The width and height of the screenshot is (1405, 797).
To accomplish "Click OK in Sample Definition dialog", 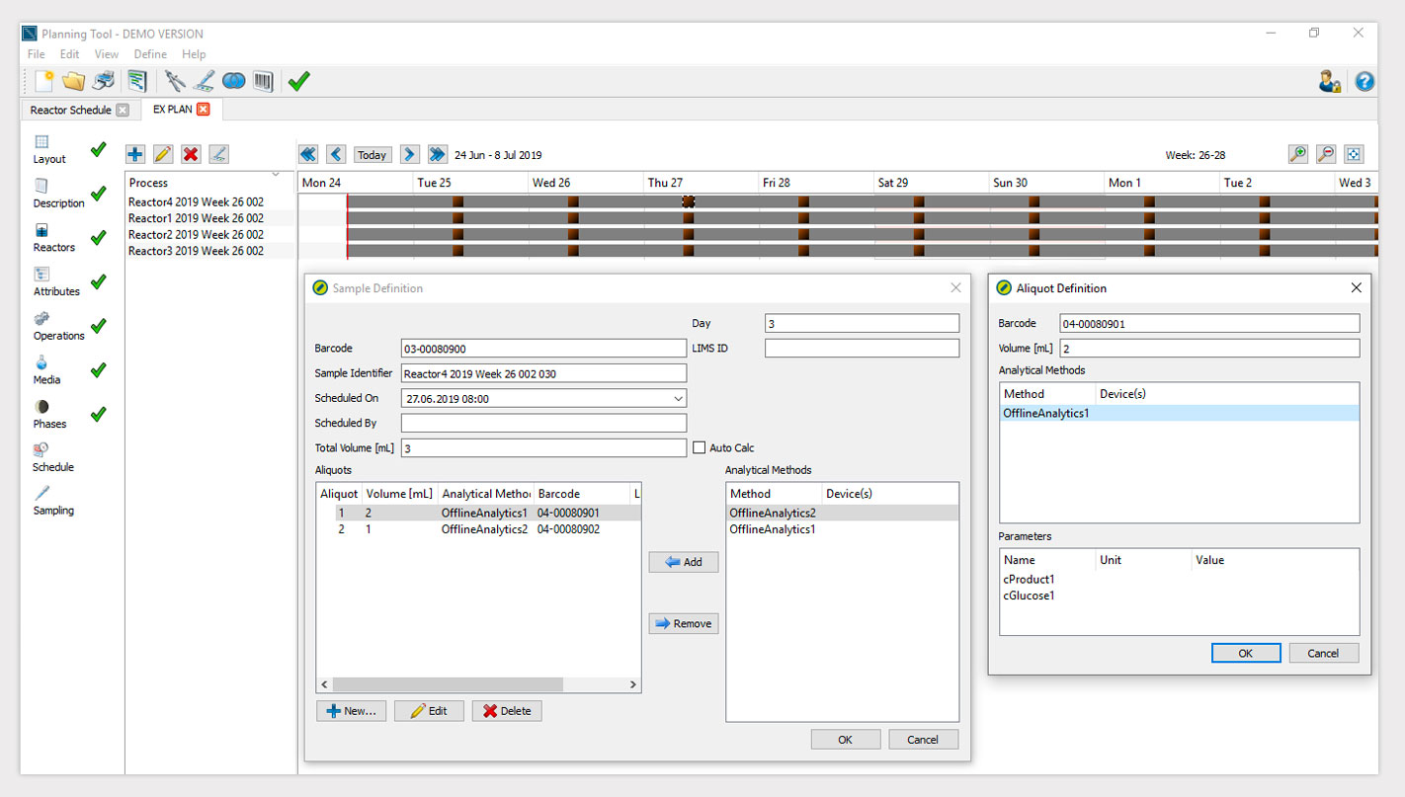I will tap(846, 739).
